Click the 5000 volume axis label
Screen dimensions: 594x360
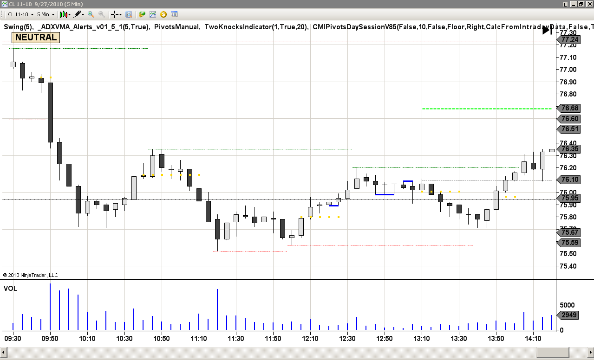click(x=568, y=305)
